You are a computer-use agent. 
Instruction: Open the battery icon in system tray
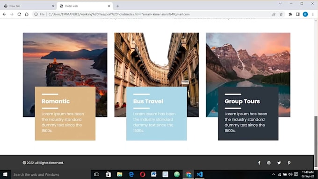click(x=285, y=174)
